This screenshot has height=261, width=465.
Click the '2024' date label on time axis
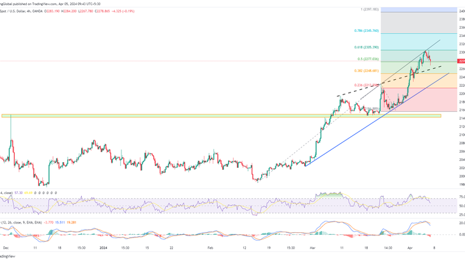point(103,248)
